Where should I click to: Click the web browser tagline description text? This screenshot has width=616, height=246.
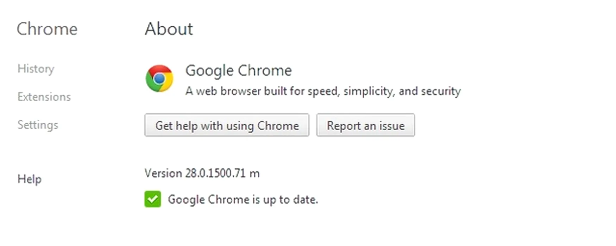(323, 91)
